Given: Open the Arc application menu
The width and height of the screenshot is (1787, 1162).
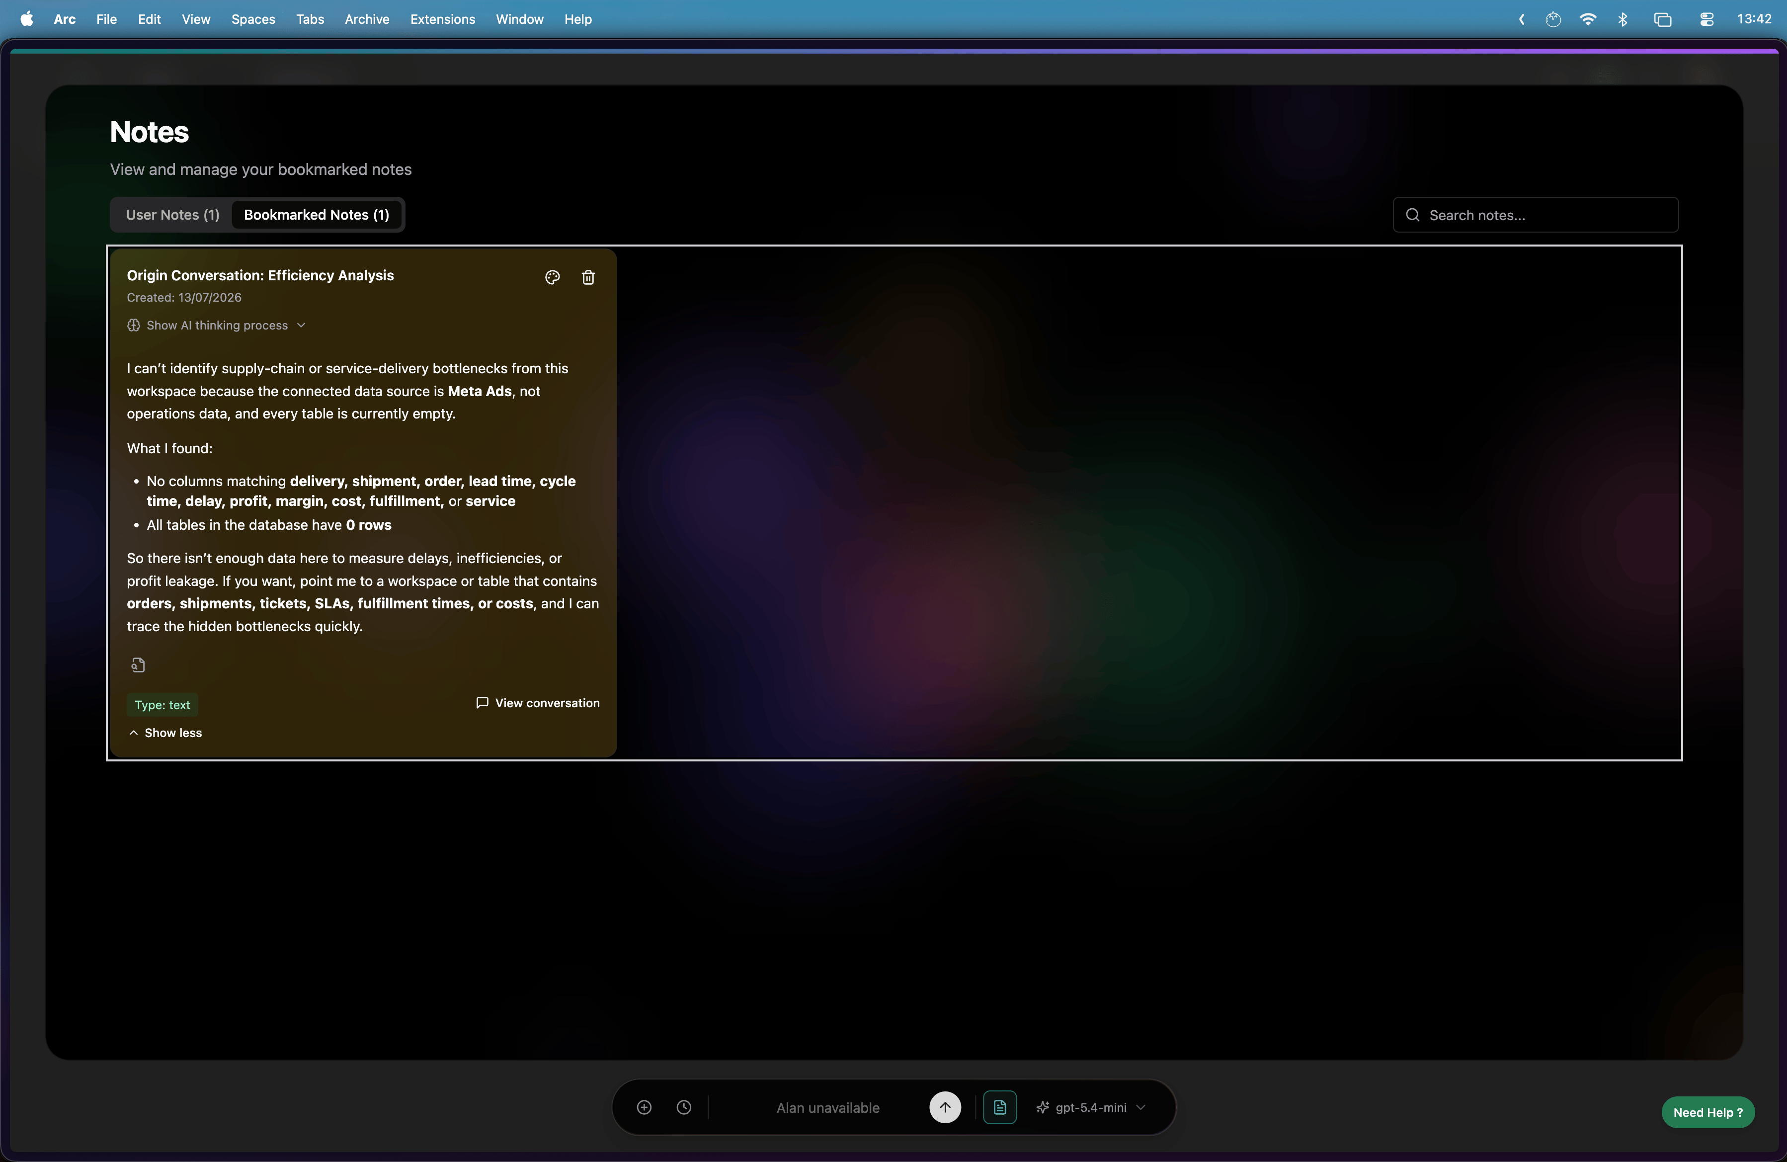Looking at the screenshot, I should [65, 19].
